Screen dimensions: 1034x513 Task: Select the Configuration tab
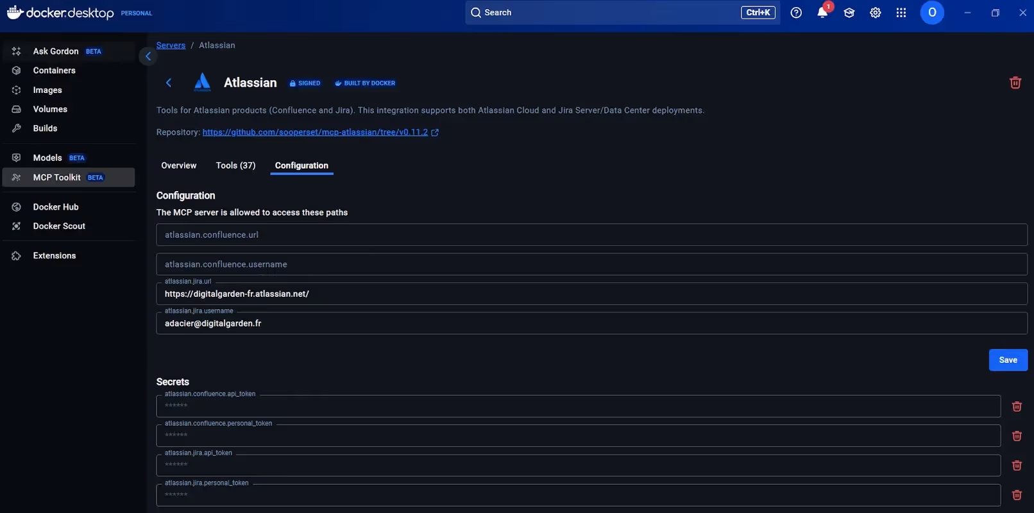(x=301, y=165)
